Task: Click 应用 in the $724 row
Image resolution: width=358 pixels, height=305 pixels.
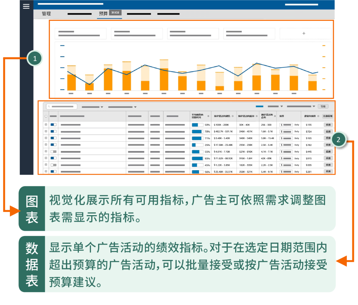Action: pyautogui.click(x=328, y=132)
